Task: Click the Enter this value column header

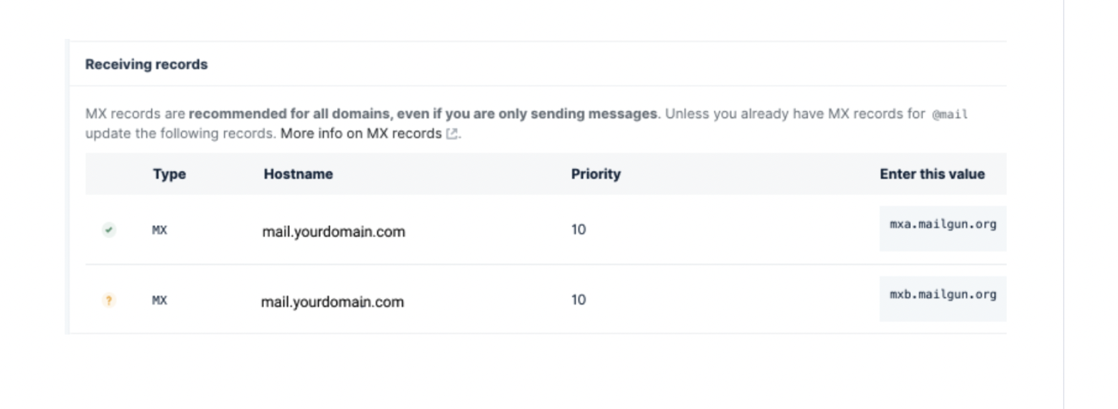Action: pyautogui.click(x=932, y=174)
